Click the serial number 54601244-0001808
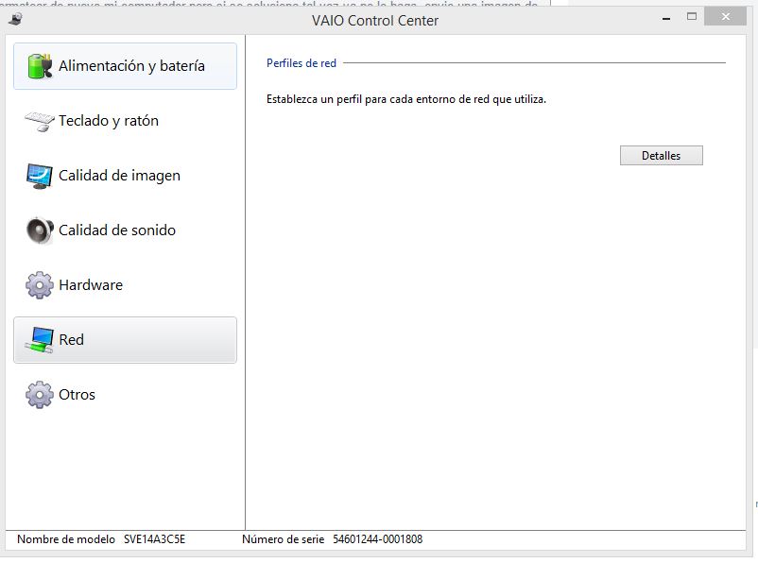Screen dimensions: 758x563 377,539
